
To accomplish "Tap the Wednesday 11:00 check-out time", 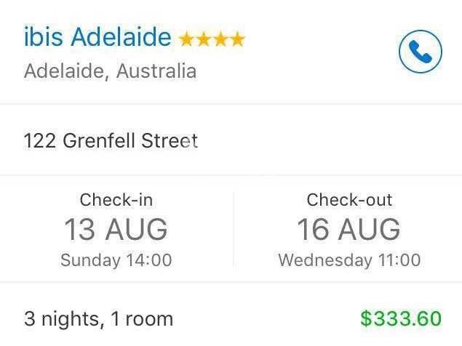I will click(x=349, y=260).
